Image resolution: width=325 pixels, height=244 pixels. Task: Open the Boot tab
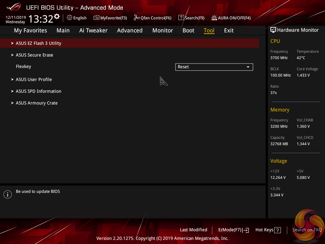[188, 30]
